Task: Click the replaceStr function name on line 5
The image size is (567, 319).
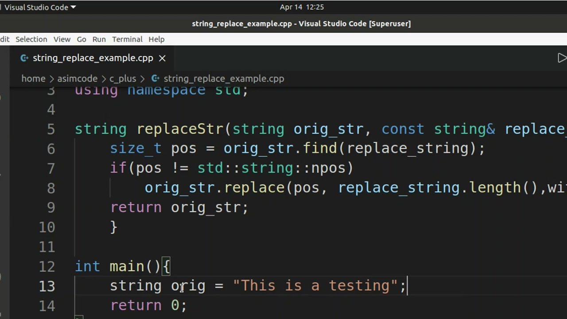Action: (180, 129)
